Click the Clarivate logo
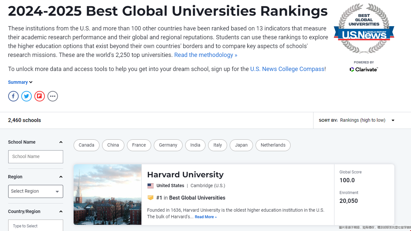411x231 pixels. point(364,69)
